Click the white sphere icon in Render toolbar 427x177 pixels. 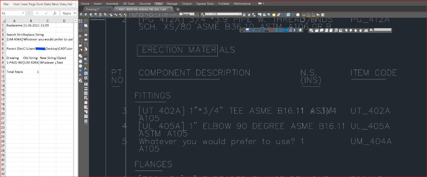[298, 15]
